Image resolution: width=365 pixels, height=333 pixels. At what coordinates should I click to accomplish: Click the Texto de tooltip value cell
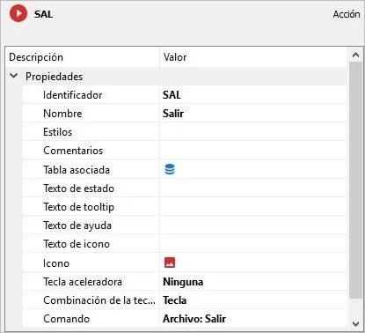click(x=253, y=207)
